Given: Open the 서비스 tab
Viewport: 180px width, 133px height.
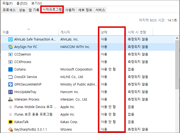Looking at the screenshot, I should coord(100,10).
